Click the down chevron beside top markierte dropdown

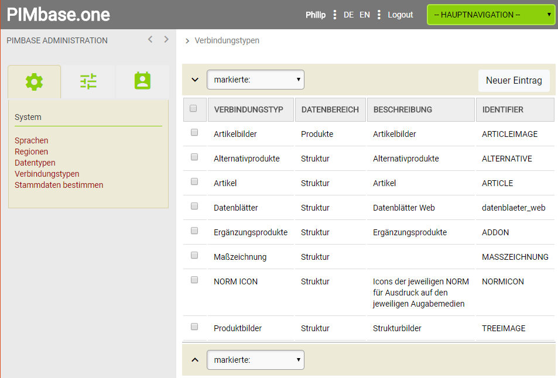[x=196, y=80]
